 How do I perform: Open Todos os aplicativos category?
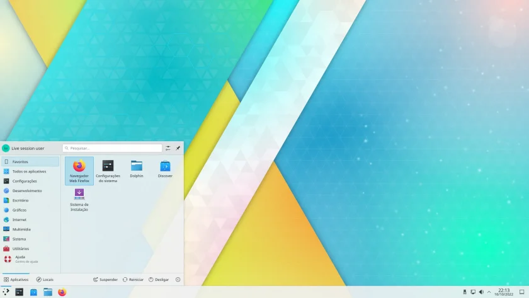coord(30,171)
